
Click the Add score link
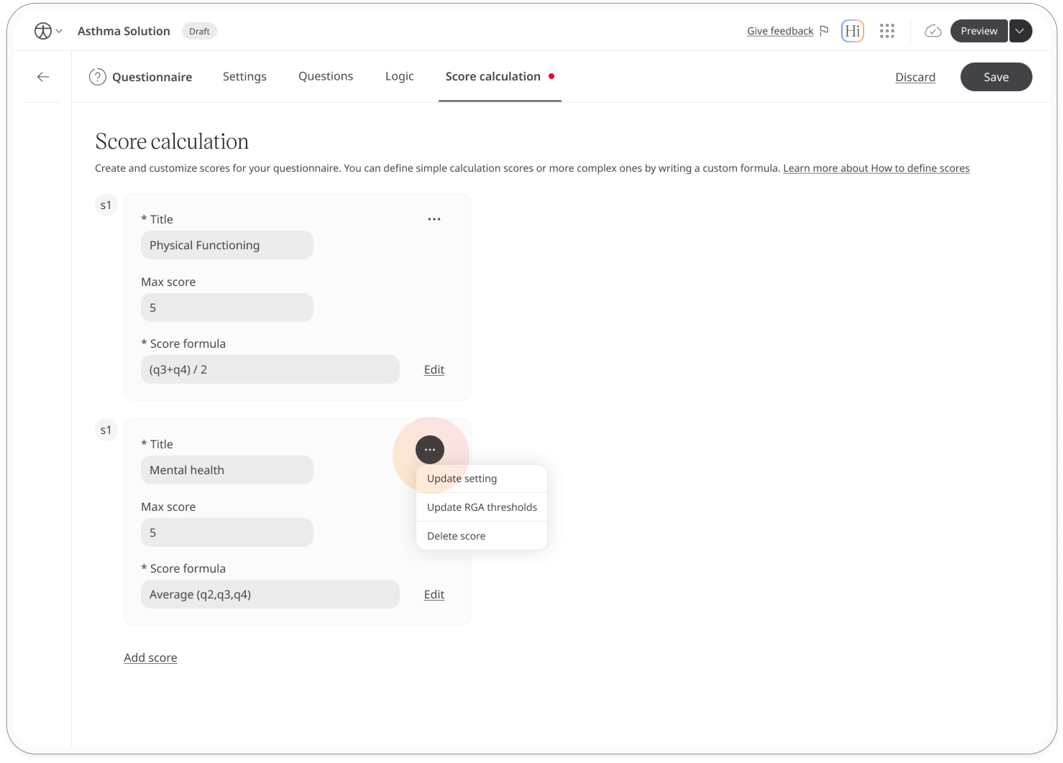[x=151, y=657]
